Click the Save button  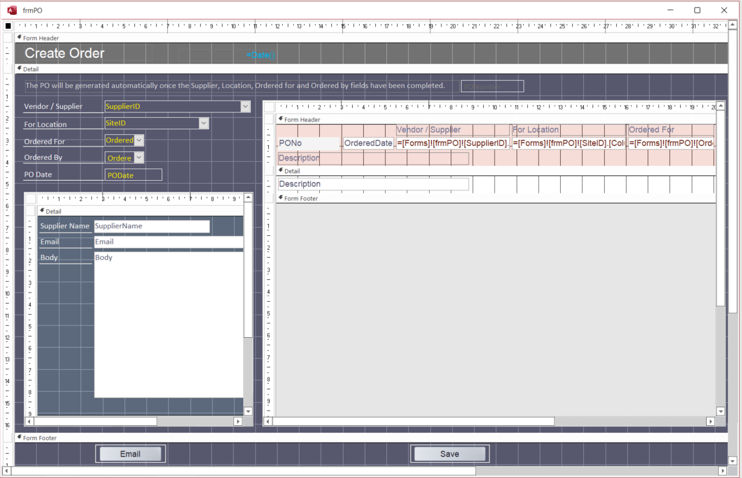[449, 454]
